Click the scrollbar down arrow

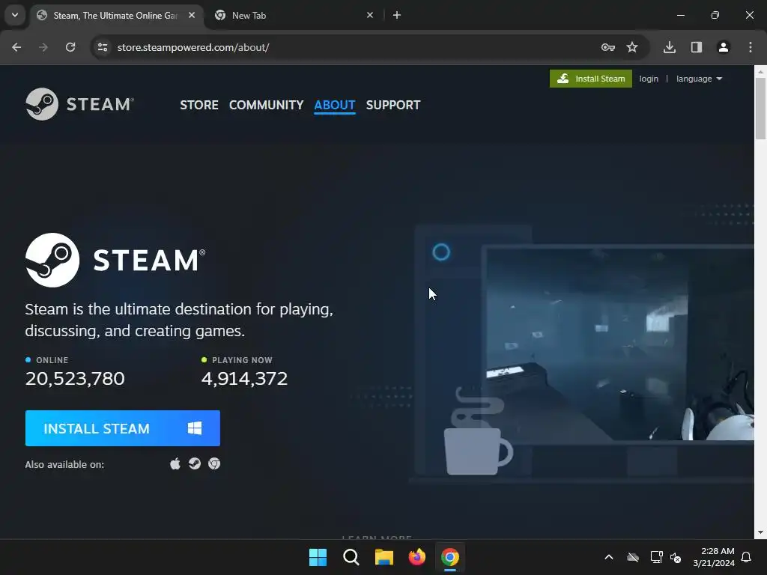pyautogui.click(x=760, y=532)
